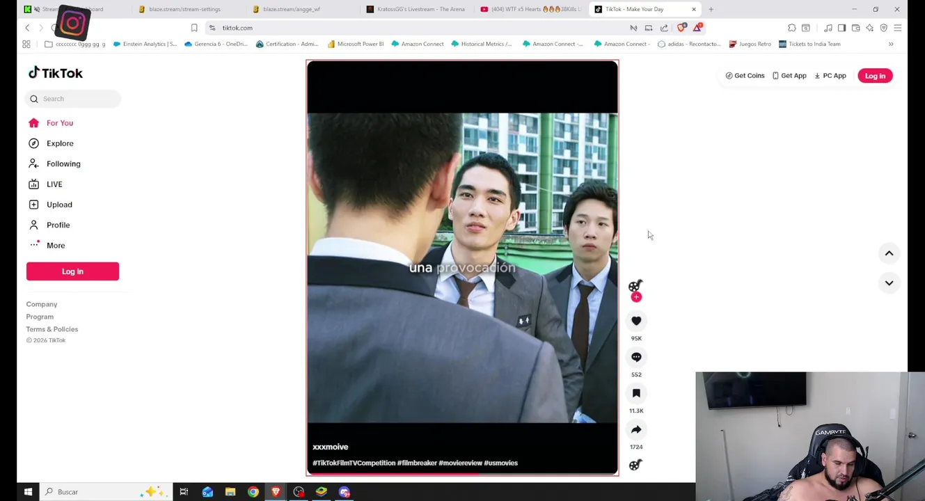Share the video with the arrow icon

coord(636,429)
